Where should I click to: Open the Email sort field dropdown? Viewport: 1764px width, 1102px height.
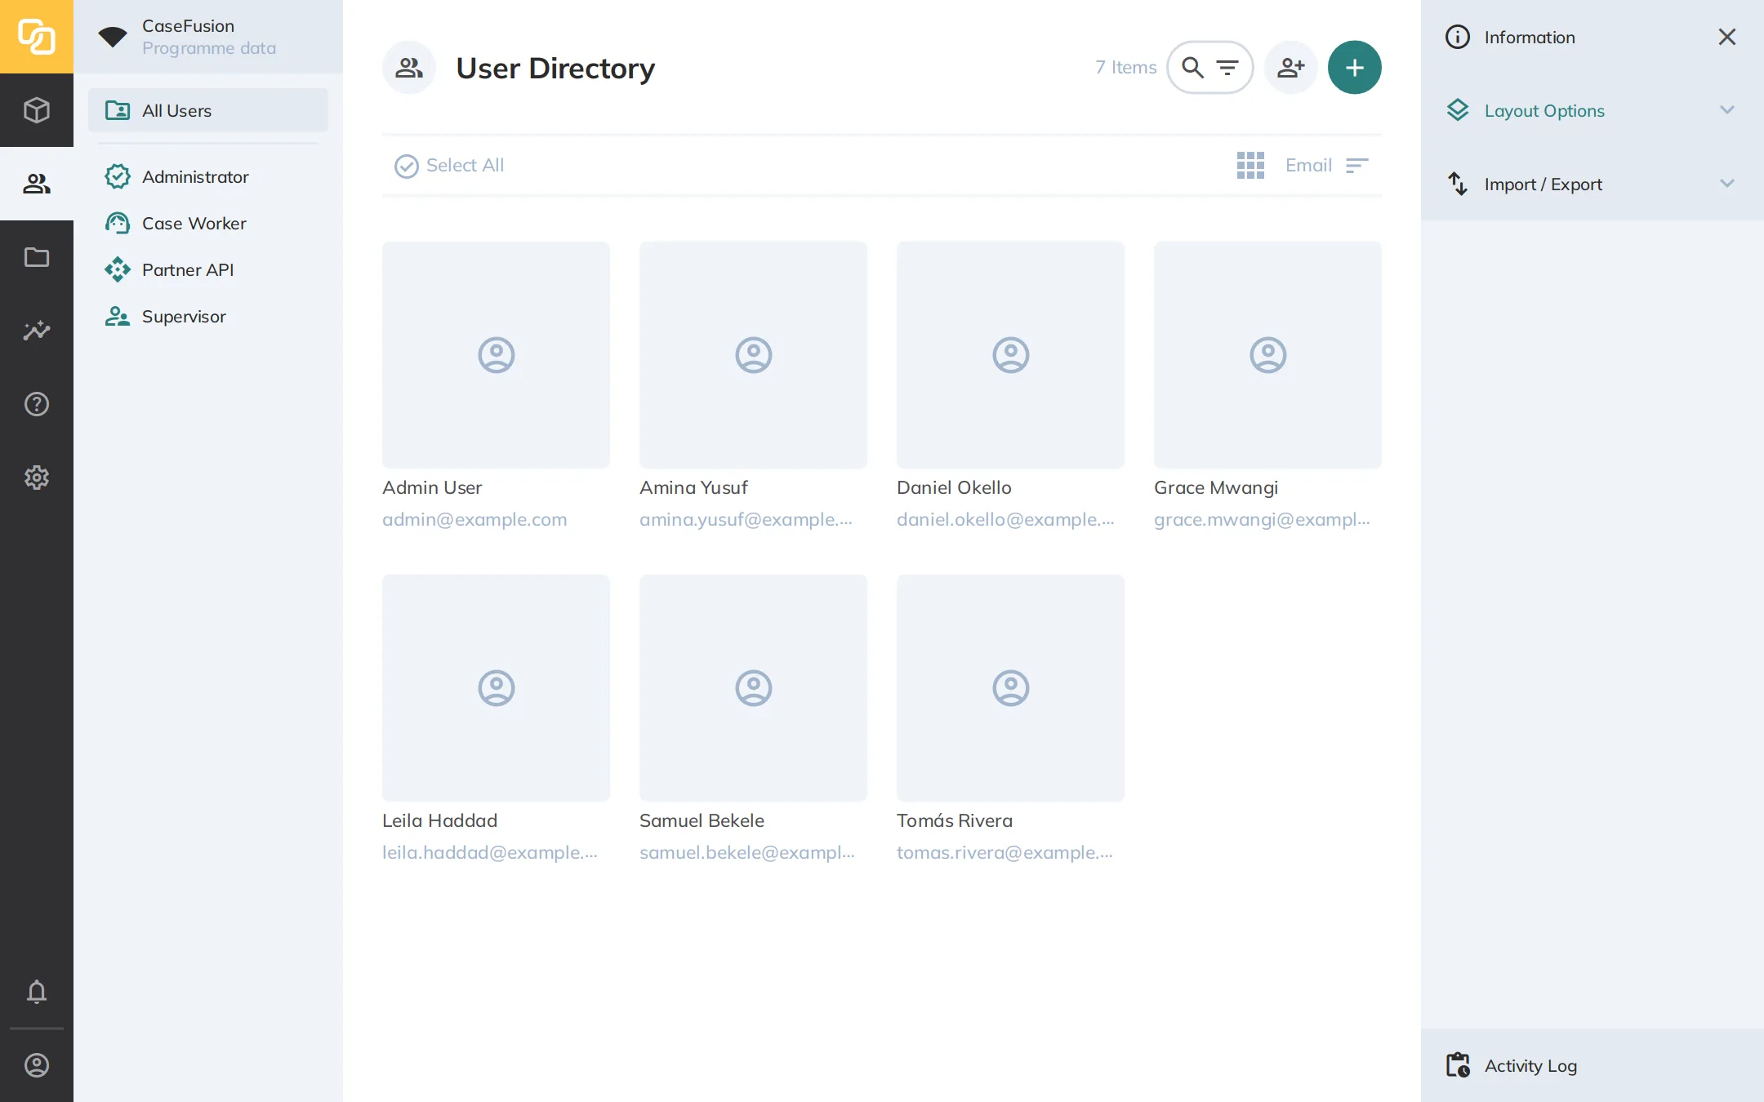point(1308,165)
